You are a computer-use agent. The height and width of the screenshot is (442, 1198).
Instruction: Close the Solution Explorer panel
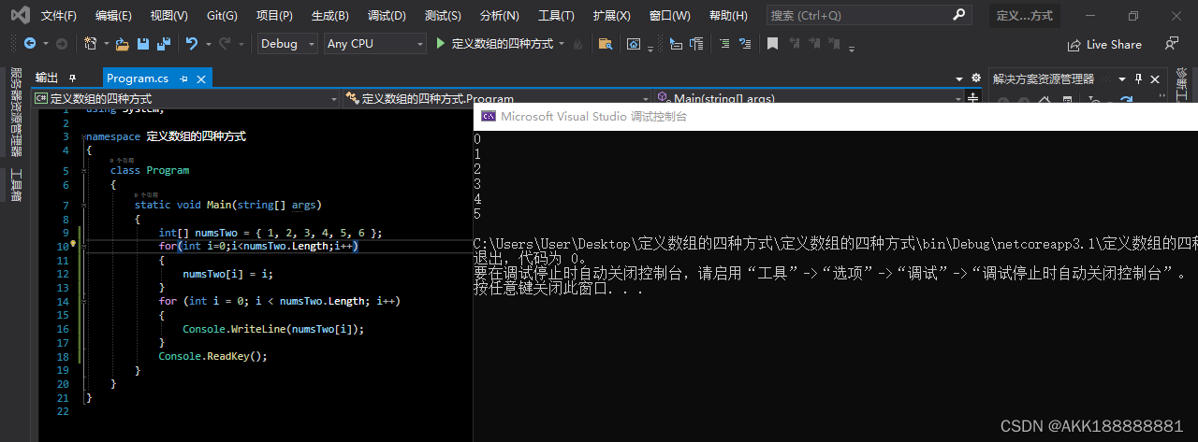click(1155, 78)
